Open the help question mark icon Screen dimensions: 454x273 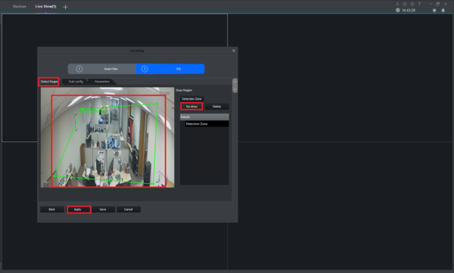coord(419,4)
